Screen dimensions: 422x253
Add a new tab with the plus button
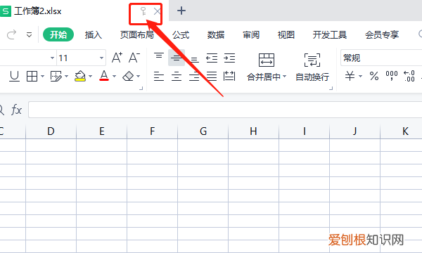click(x=181, y=11)
